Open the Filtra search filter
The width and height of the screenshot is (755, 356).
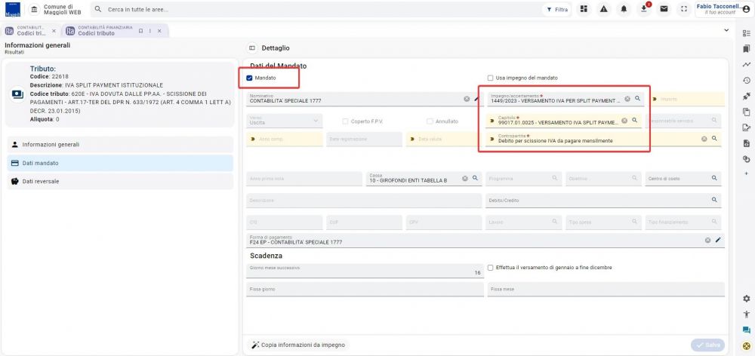(x=557, y=10)
